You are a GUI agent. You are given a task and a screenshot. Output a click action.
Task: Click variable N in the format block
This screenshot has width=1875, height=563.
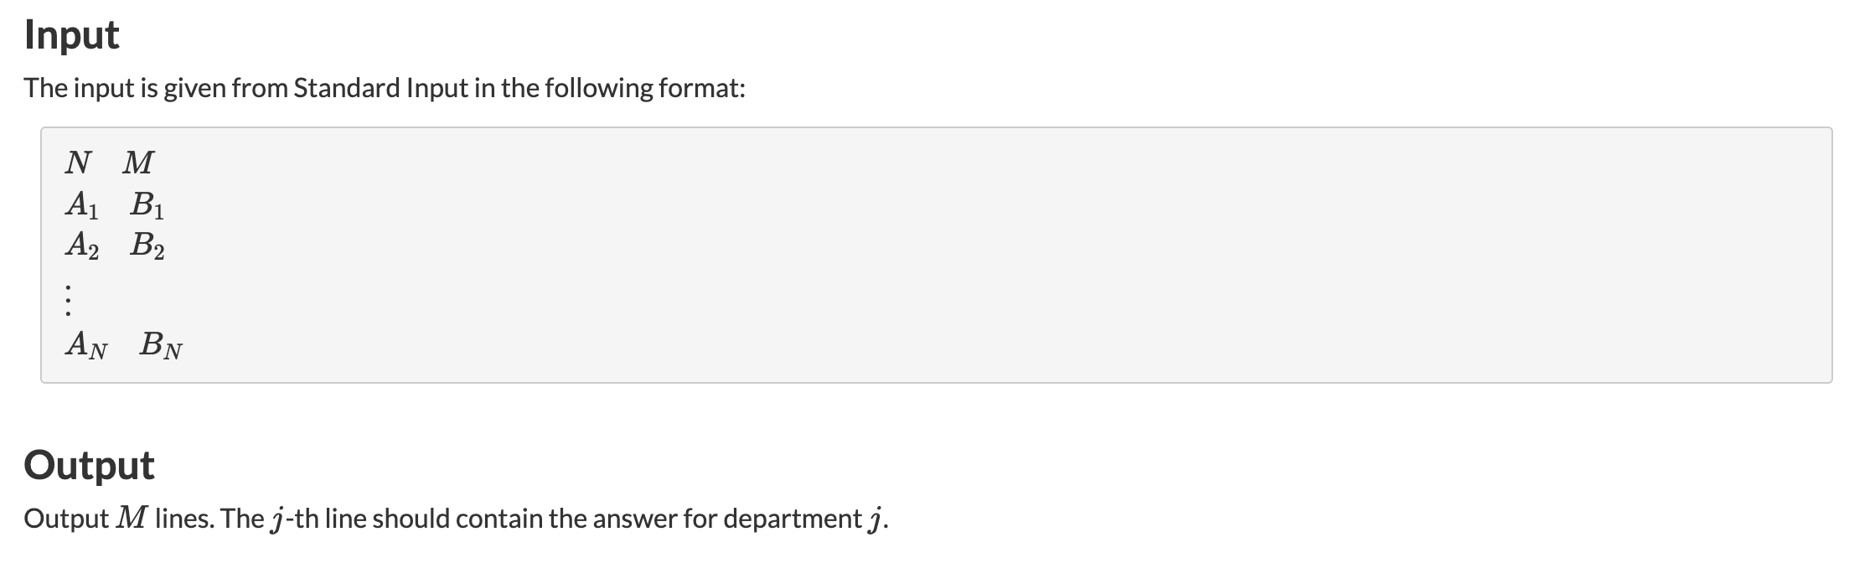click(x=77, y=162)
